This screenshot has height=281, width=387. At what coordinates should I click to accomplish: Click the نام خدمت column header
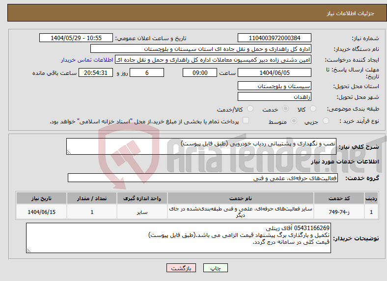[240, 198]
